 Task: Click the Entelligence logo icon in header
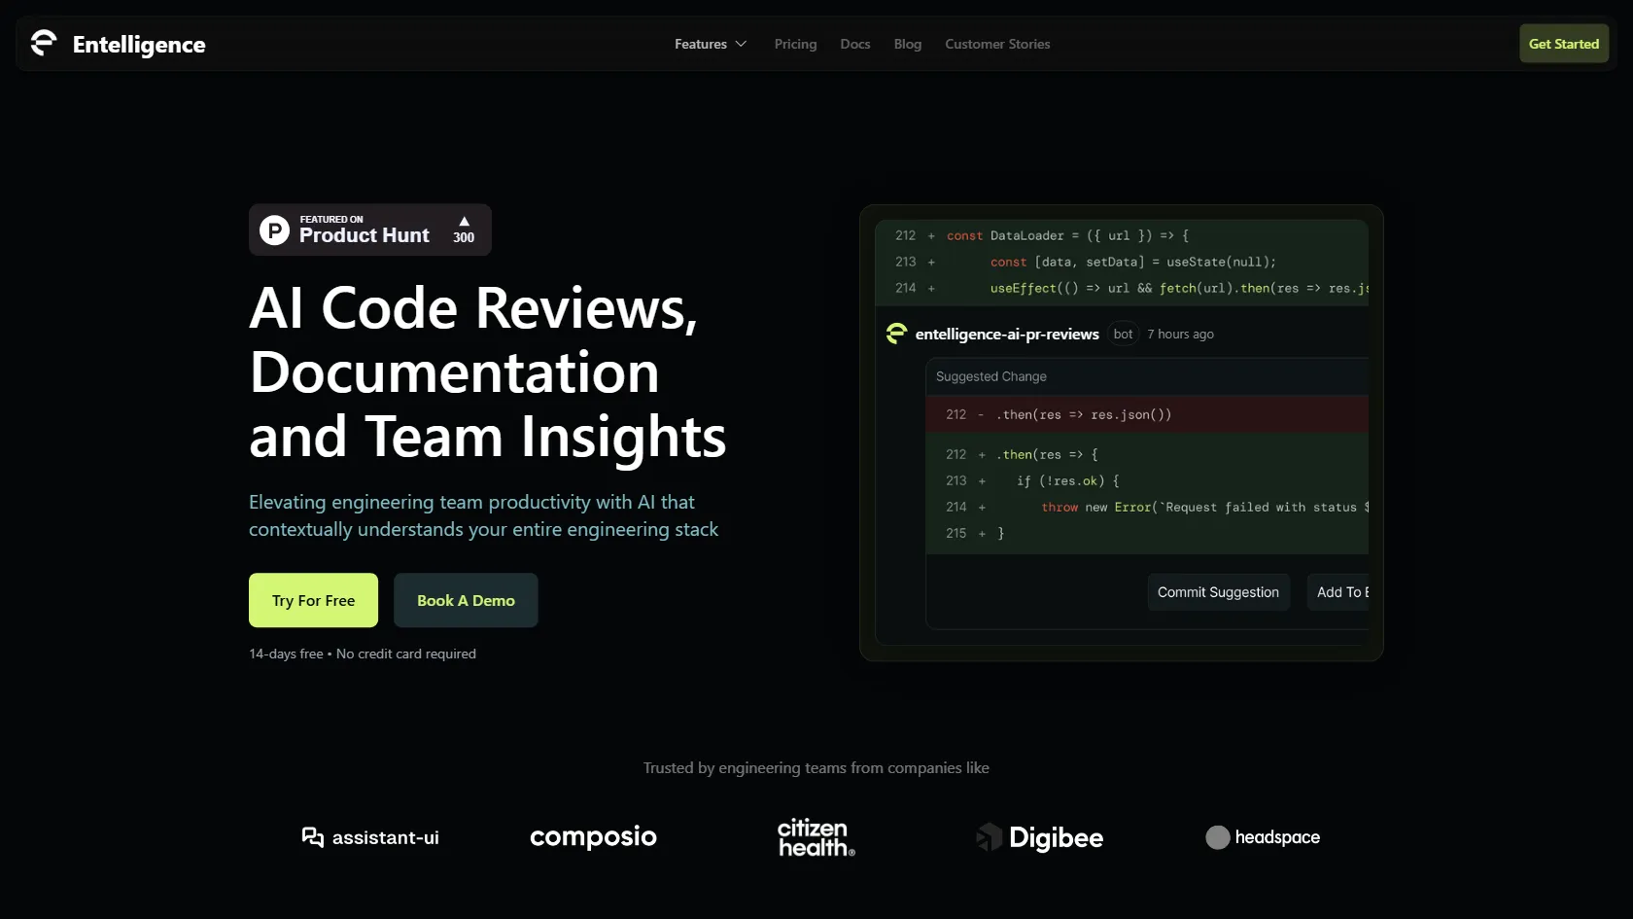pos(44,43)
